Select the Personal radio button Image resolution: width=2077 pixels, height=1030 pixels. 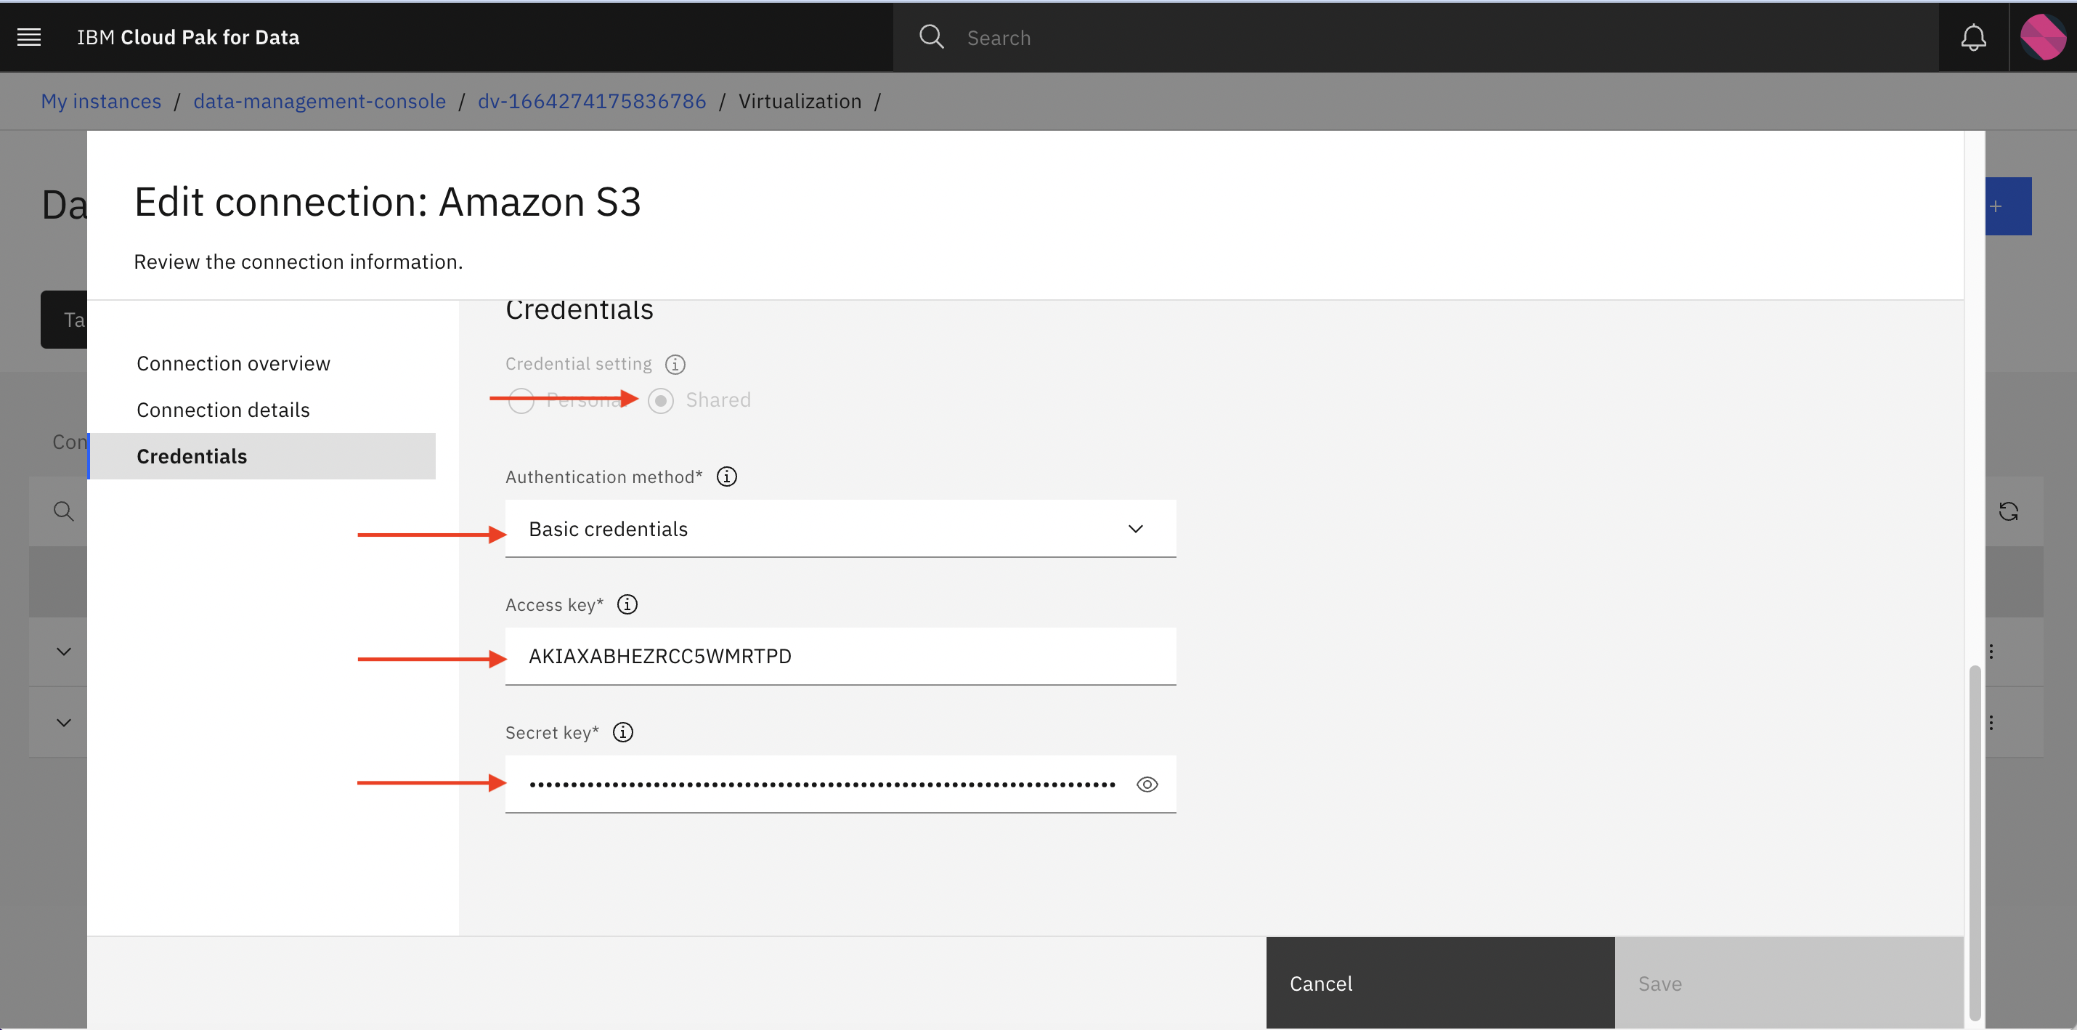521,400
